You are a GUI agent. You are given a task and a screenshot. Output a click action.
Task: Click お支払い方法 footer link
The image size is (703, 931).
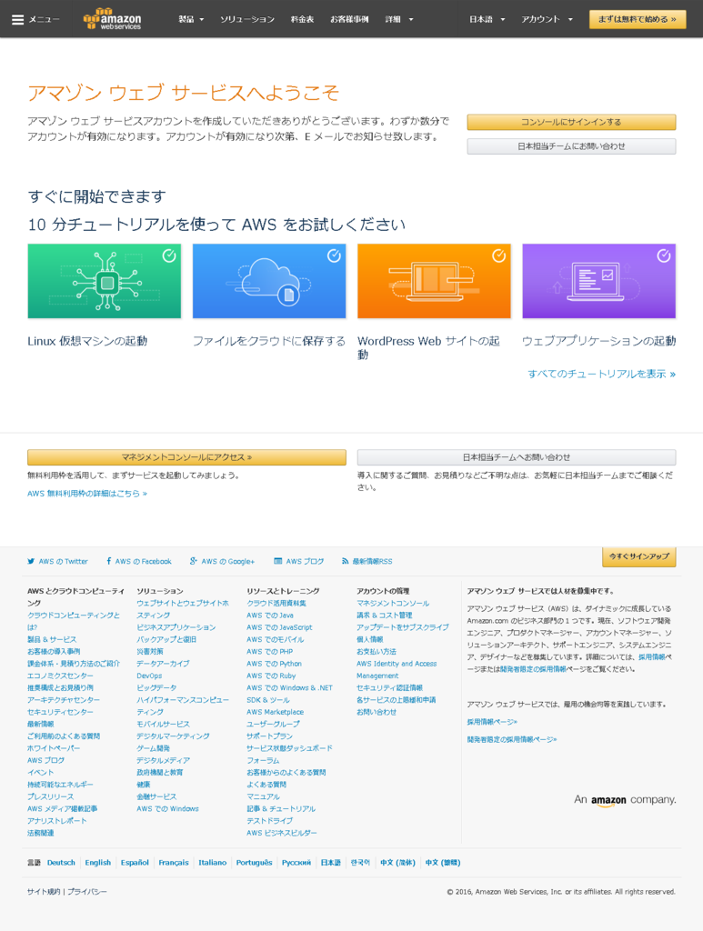(x=377, y=651)
